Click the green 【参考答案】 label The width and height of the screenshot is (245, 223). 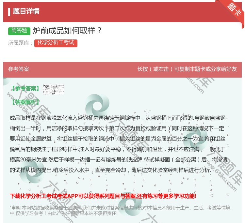coord(25,89)
